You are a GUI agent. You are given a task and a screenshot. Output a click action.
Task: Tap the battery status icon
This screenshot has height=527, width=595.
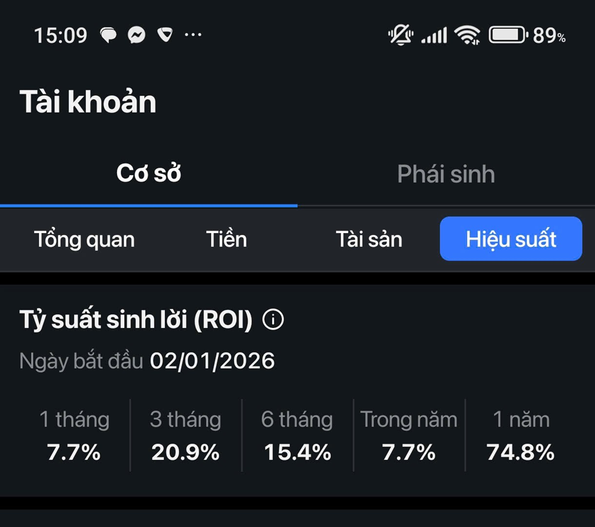coord(507,35)
